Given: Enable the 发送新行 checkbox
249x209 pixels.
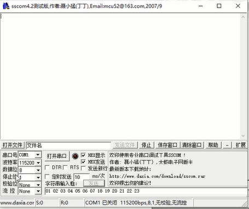Looking at the screenshot, I should point(83,168).
